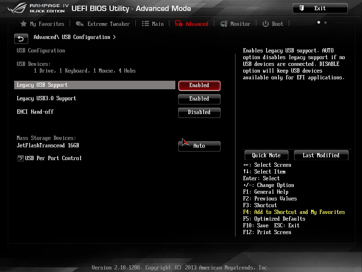Click the Extreme Tweaker tab icon
Image resolution: width=362 pixels, height=272 pixels.
click(80, 24)
